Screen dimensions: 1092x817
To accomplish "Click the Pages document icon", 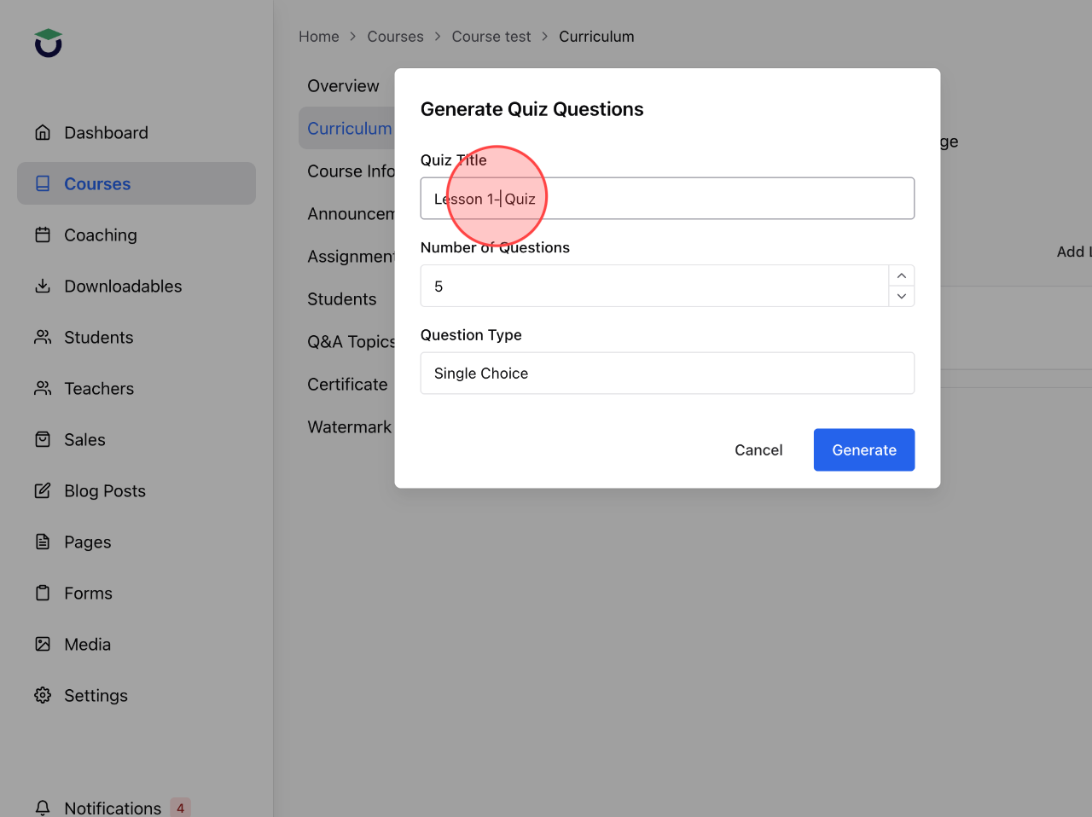I will click(x=43, y=542).
